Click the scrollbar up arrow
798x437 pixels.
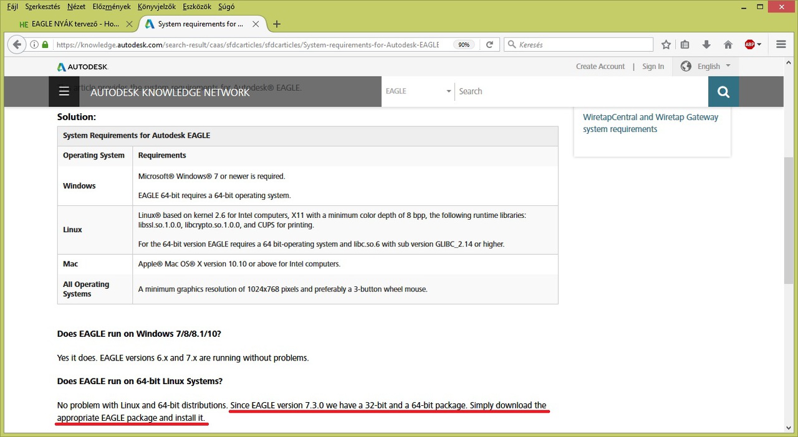tap(789, 62)
